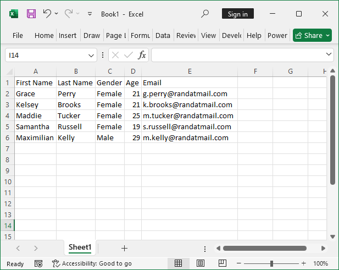Click the Save icon in title bar
The height and width of the screenshot is (270, 339).
coord(31,14)
